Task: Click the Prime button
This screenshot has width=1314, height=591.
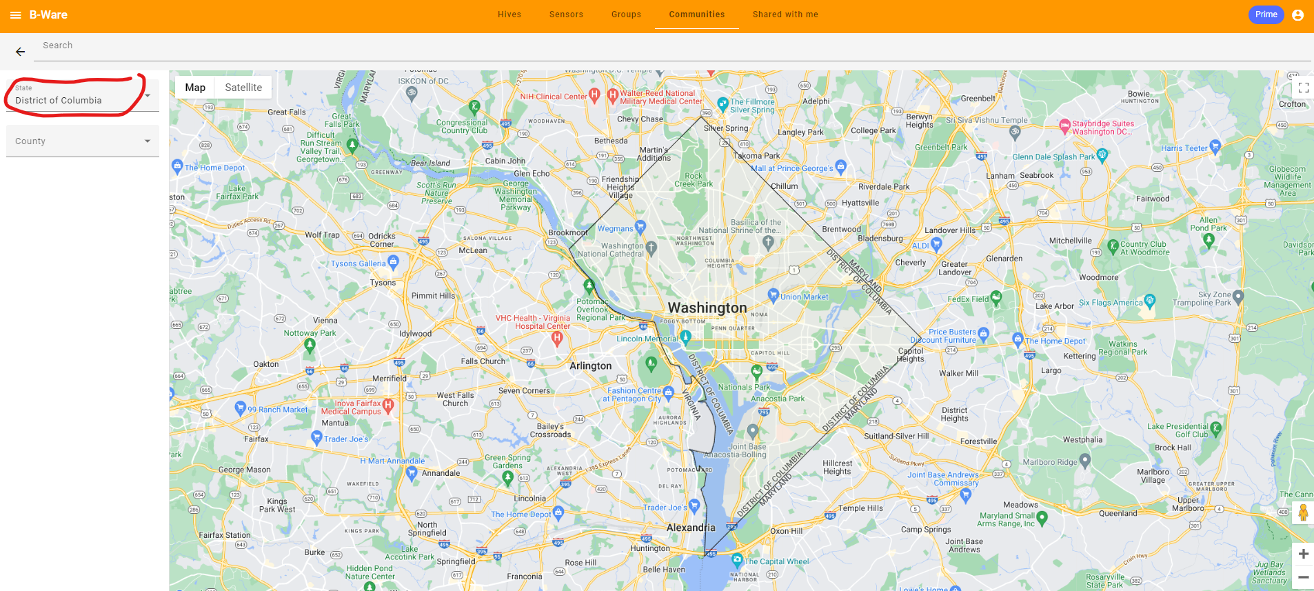Action: pos(1266,14)
